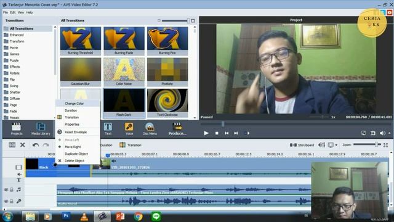Open the preview monitor dropdown arrow
The height and width of the screenshot is (222, 394).
[336, 145]
